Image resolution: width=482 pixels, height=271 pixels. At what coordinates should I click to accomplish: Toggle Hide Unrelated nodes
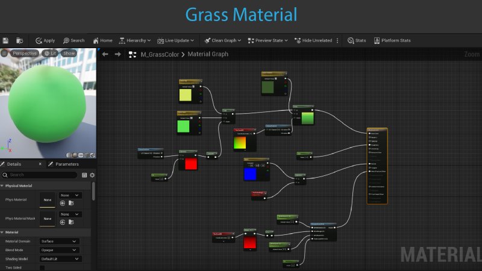pyautogui.click(x=313, y=40)
